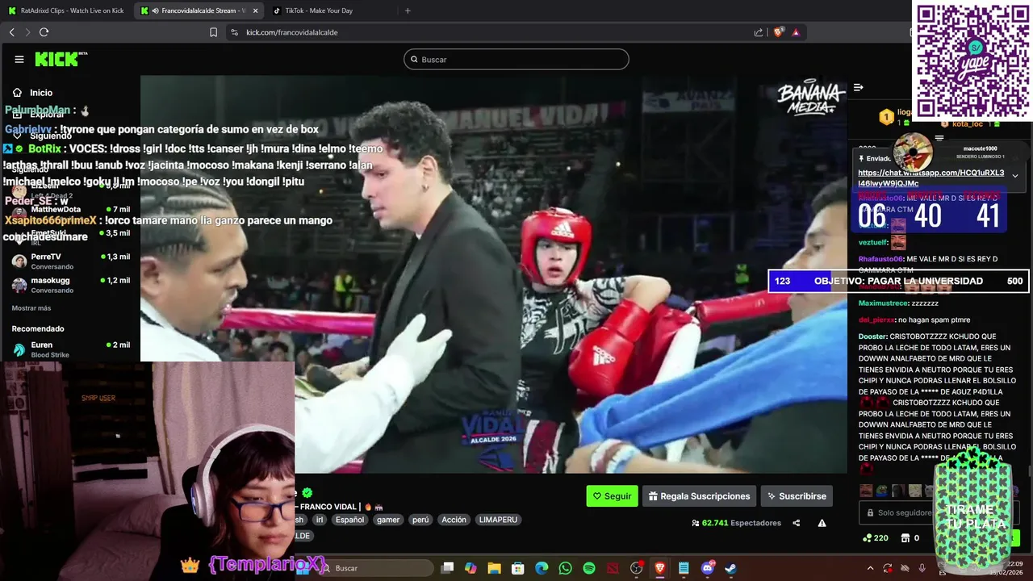Screen dimensions: 1033x581
Task: Show hidden system tray icons
Action: [870, 568]
